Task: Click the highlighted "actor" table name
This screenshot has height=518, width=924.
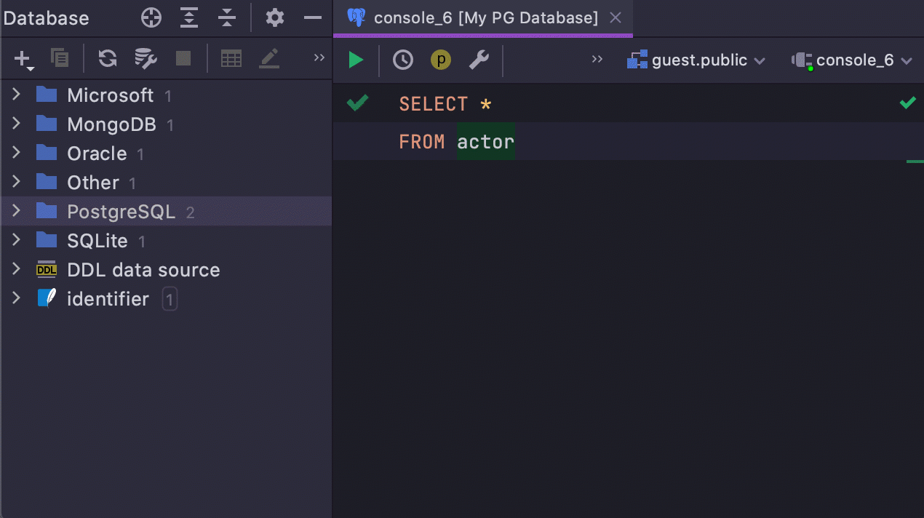Action: tap(486, 141)
